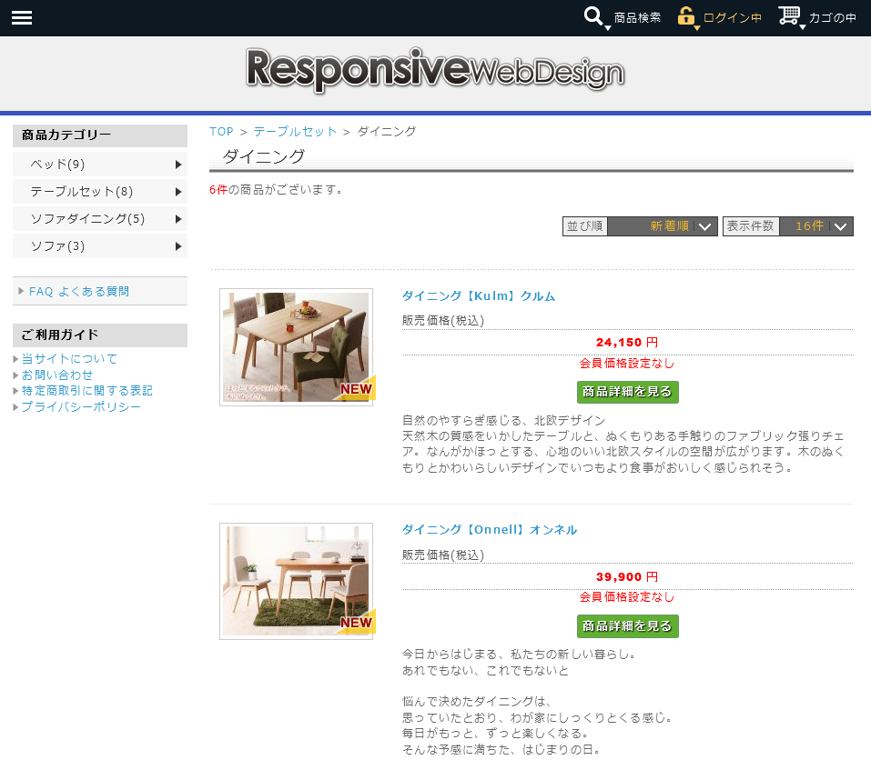Select ソファダイニング(5) category
This screenshot has width=871, height=770.
coord(100,218)
